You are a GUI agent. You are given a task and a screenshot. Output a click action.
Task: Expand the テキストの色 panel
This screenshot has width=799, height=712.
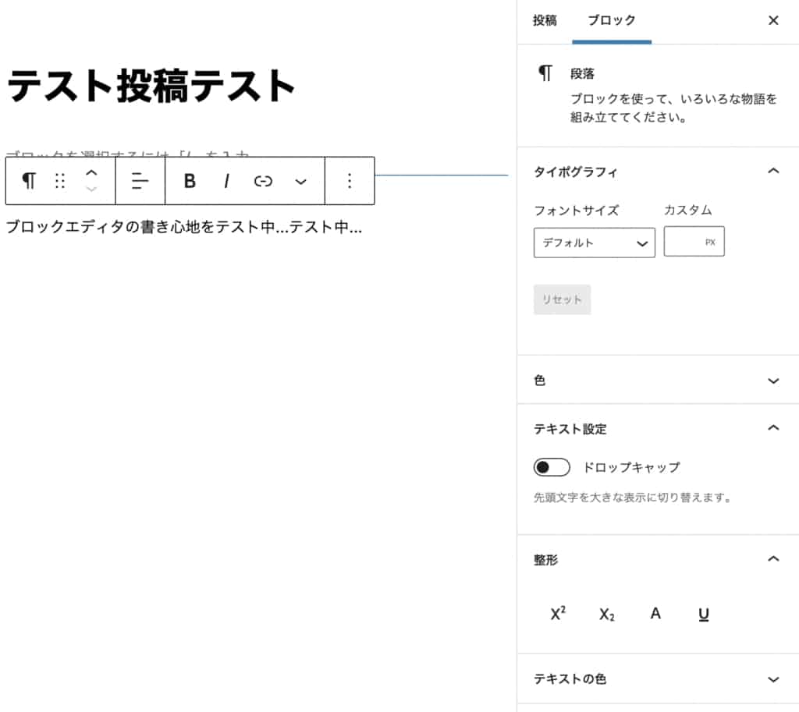tap(658, 679)
